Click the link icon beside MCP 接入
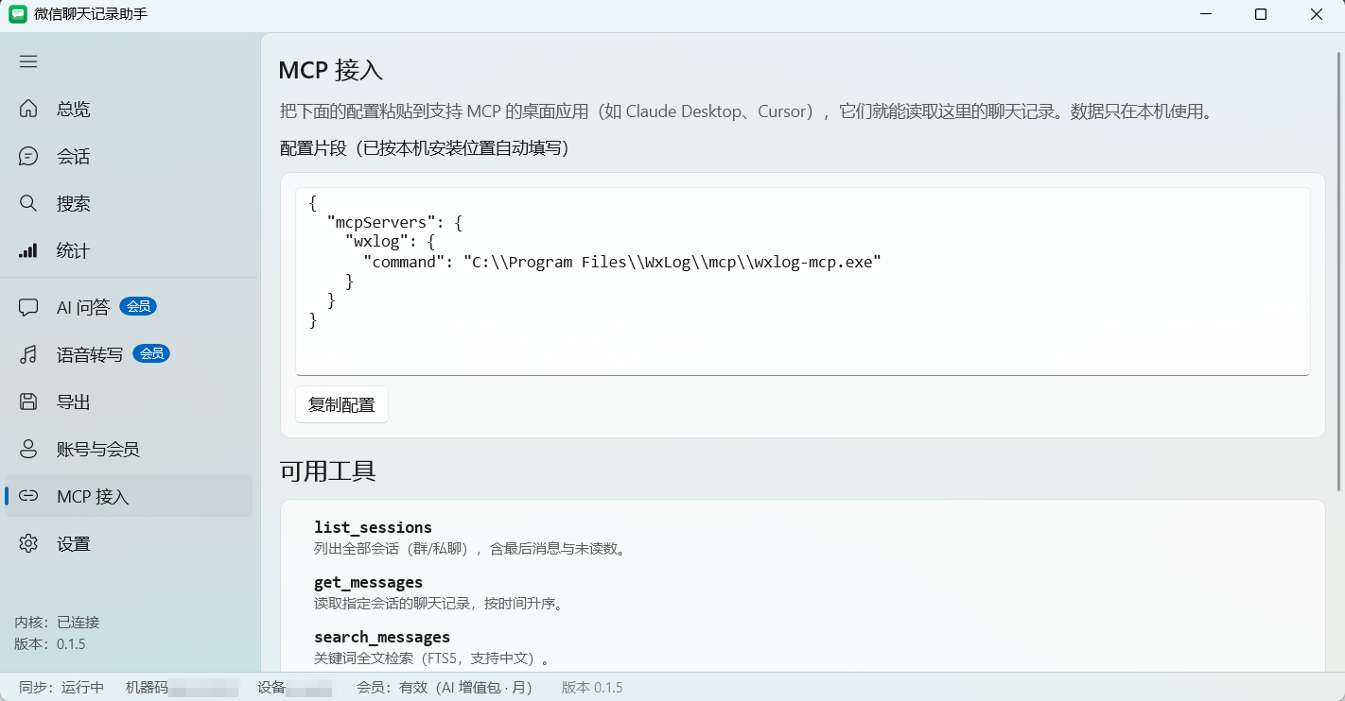The height and width of the screenshot is (701, 1345). [x=28, y=496]
